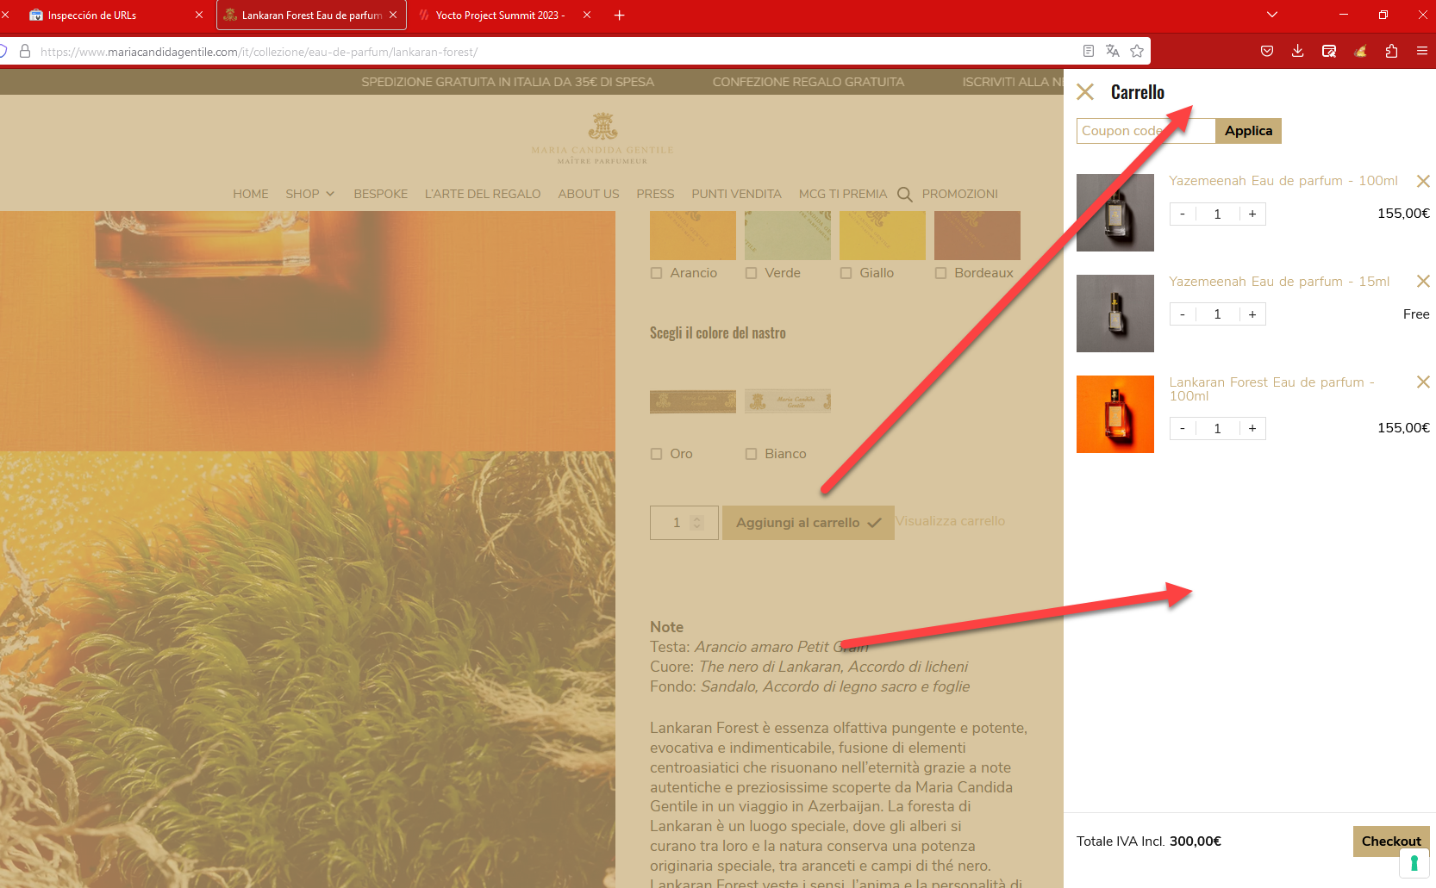This screenshot has height=888, width=1436.
Task: Open Yazemeenah 15ml product thumbnail
Action: tap(1115, 314)
